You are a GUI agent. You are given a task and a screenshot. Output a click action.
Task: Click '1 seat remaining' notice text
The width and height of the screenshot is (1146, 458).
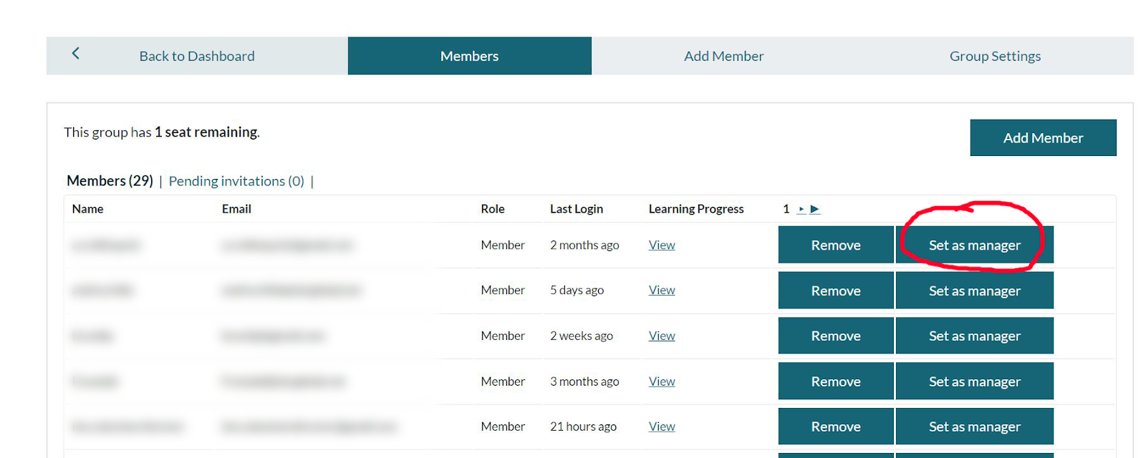coord(207,132)
